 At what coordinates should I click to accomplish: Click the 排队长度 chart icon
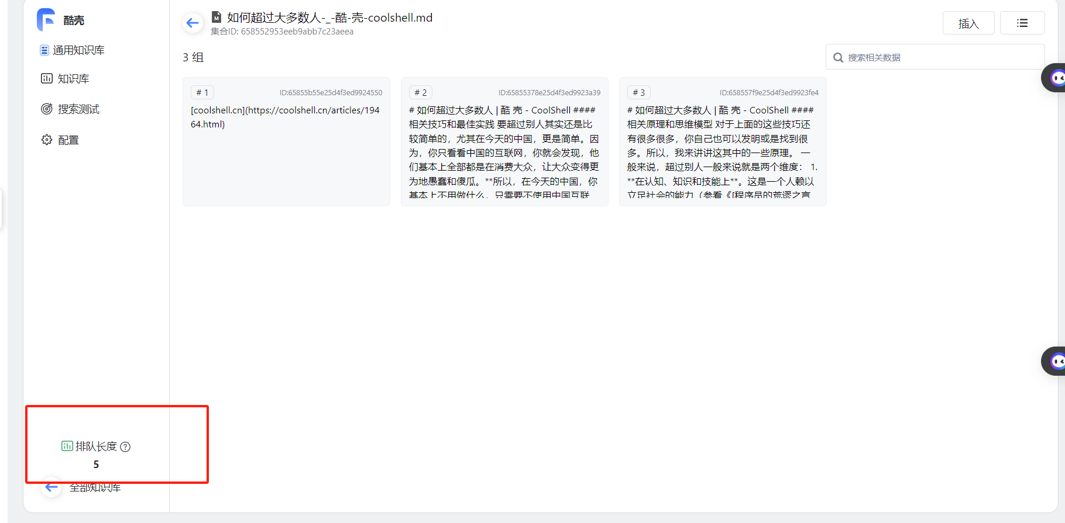[67, 446]
